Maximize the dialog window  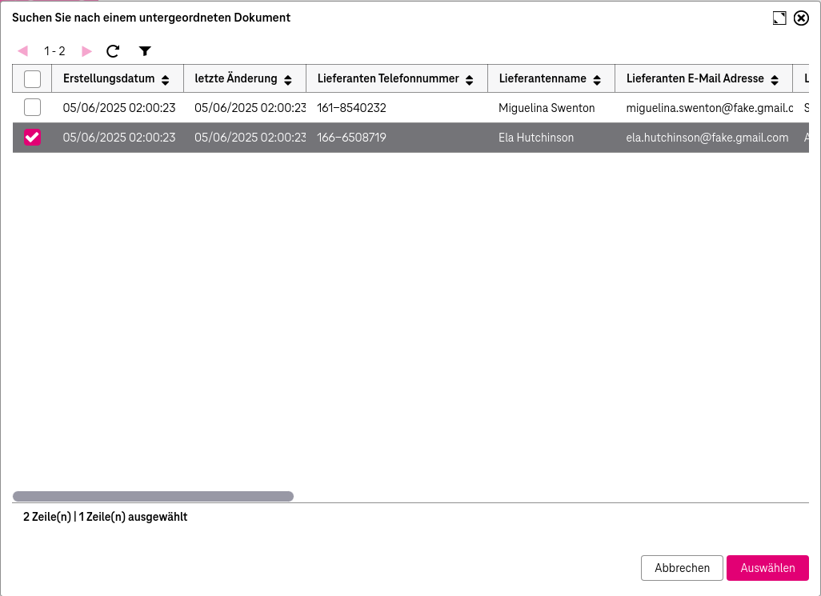click(x=779, y=18)
